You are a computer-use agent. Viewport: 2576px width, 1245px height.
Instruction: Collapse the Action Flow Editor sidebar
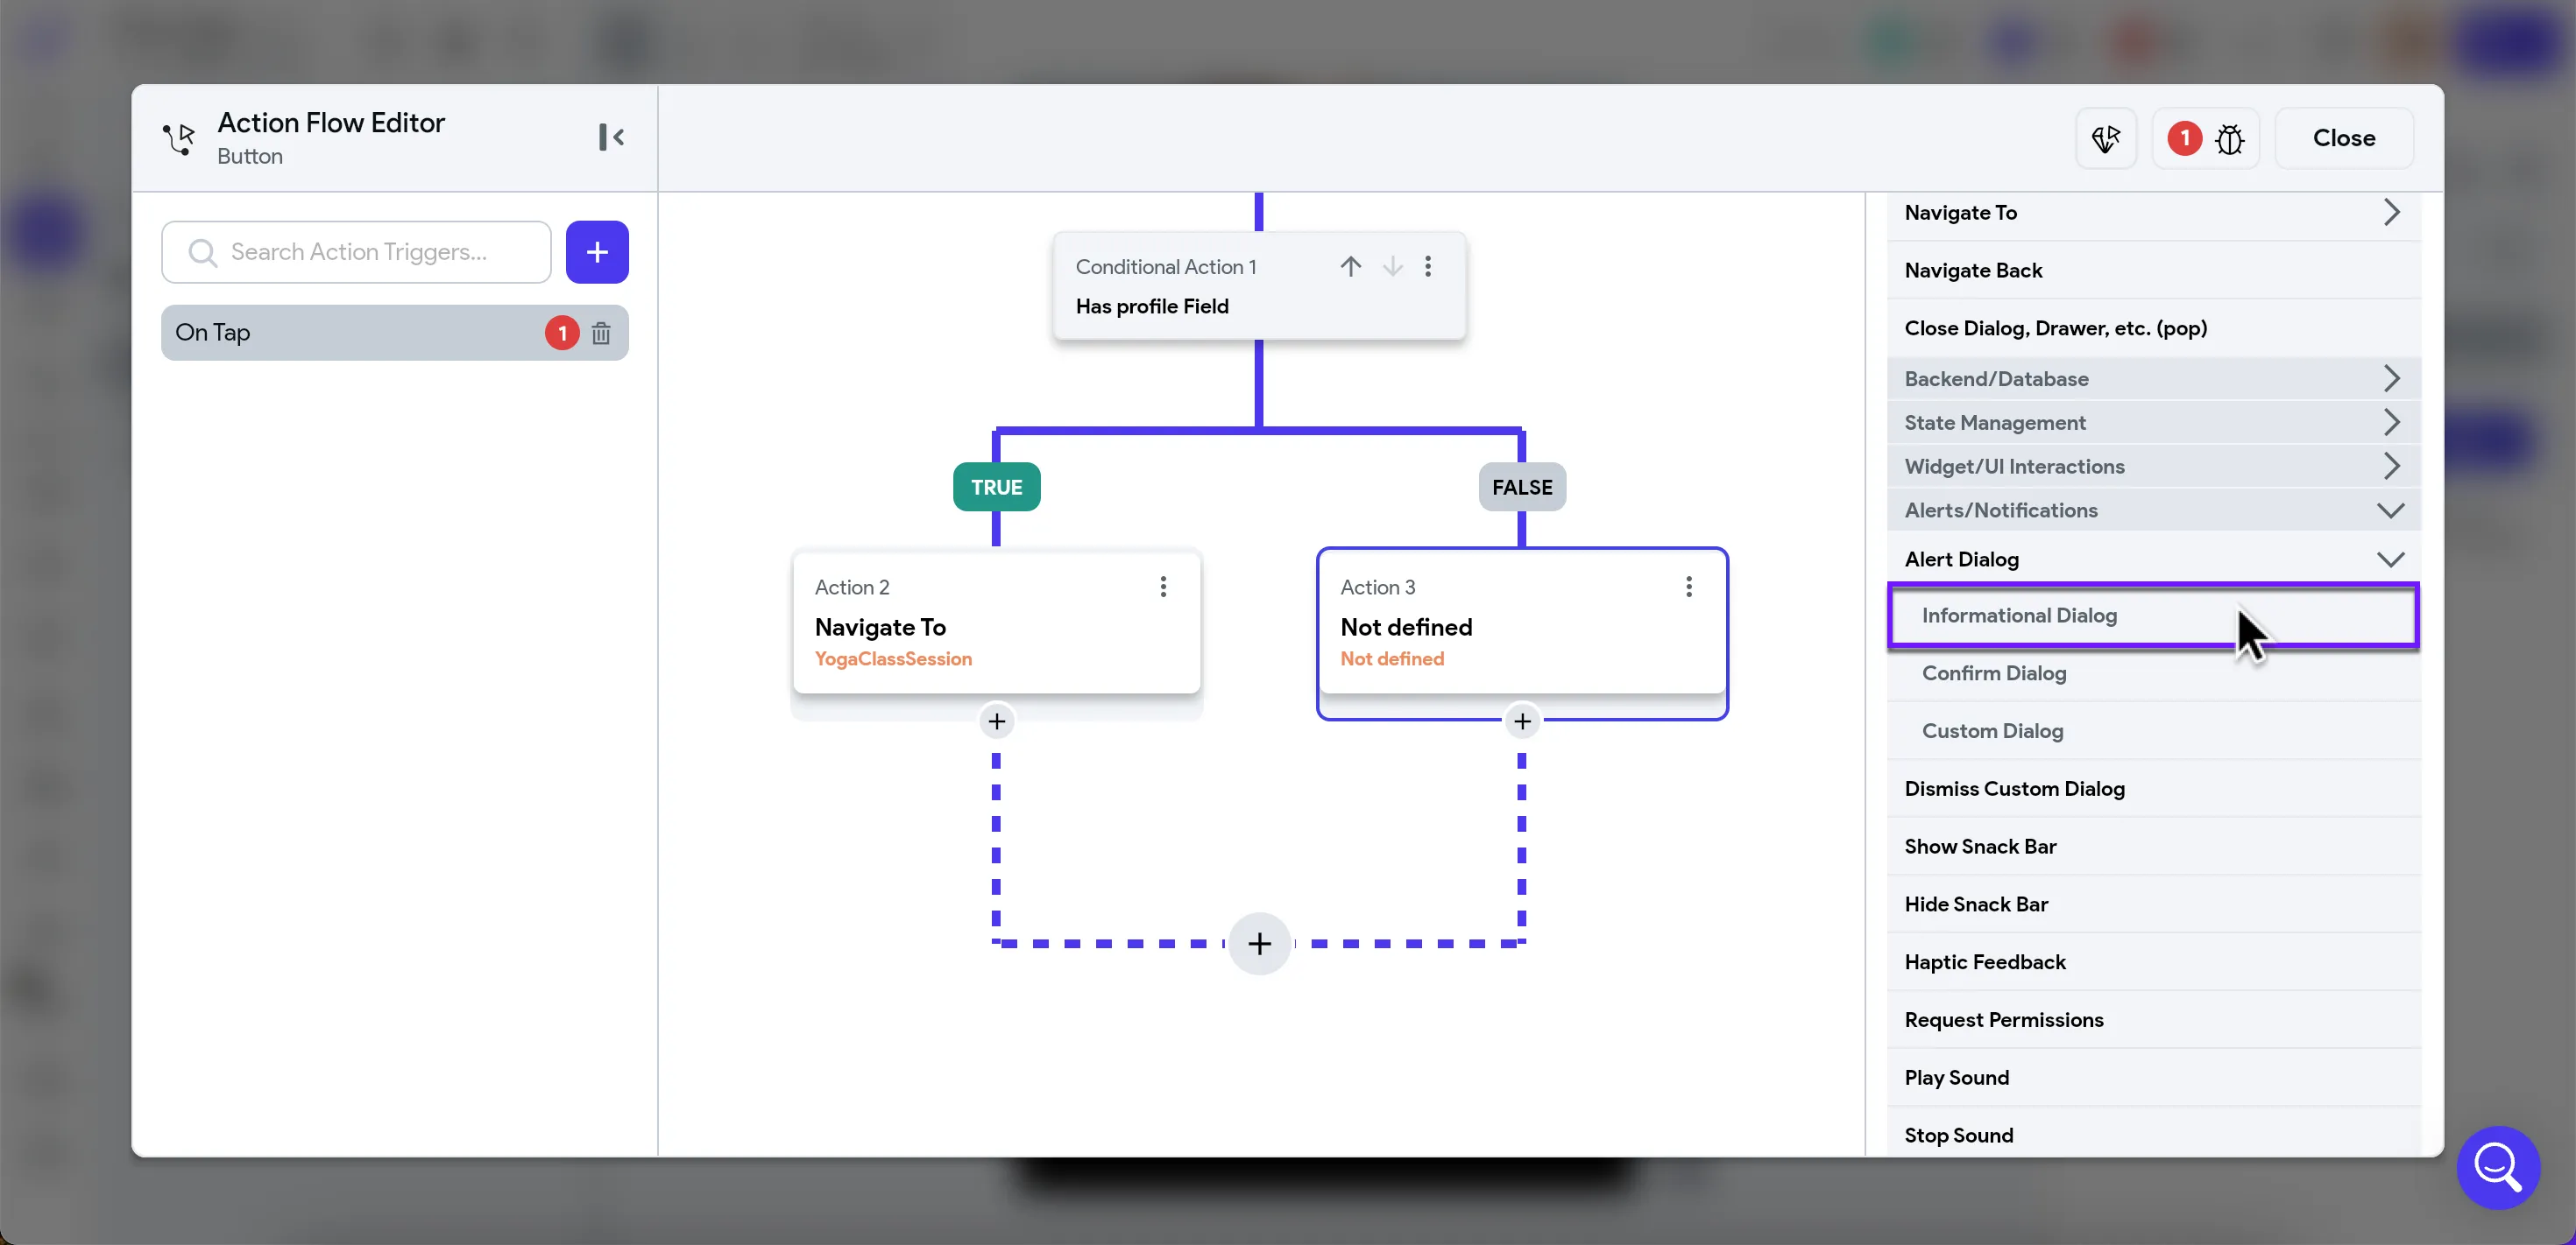pos(611,137)
